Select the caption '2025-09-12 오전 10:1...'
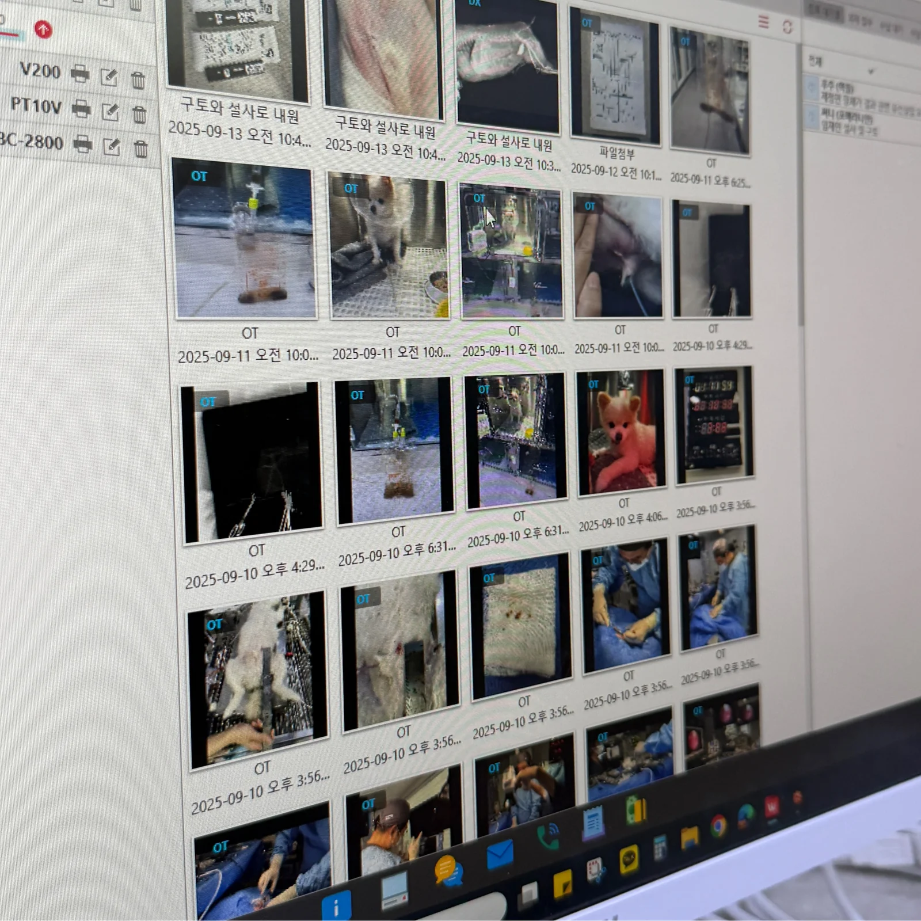The width and height of the screenshot is (921, 921). [x=616, y=172]
